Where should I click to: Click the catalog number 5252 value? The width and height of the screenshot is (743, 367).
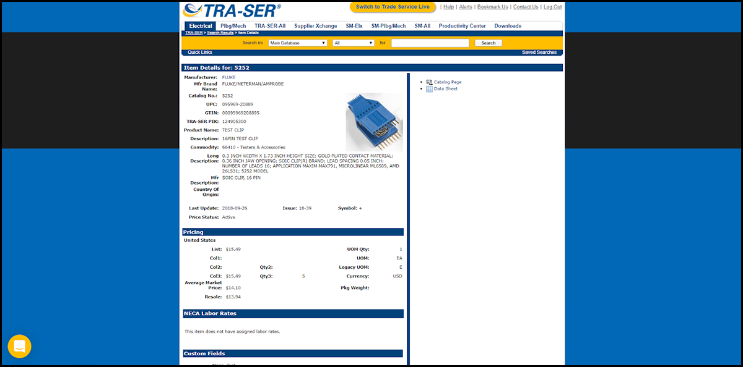coord(227,96)
